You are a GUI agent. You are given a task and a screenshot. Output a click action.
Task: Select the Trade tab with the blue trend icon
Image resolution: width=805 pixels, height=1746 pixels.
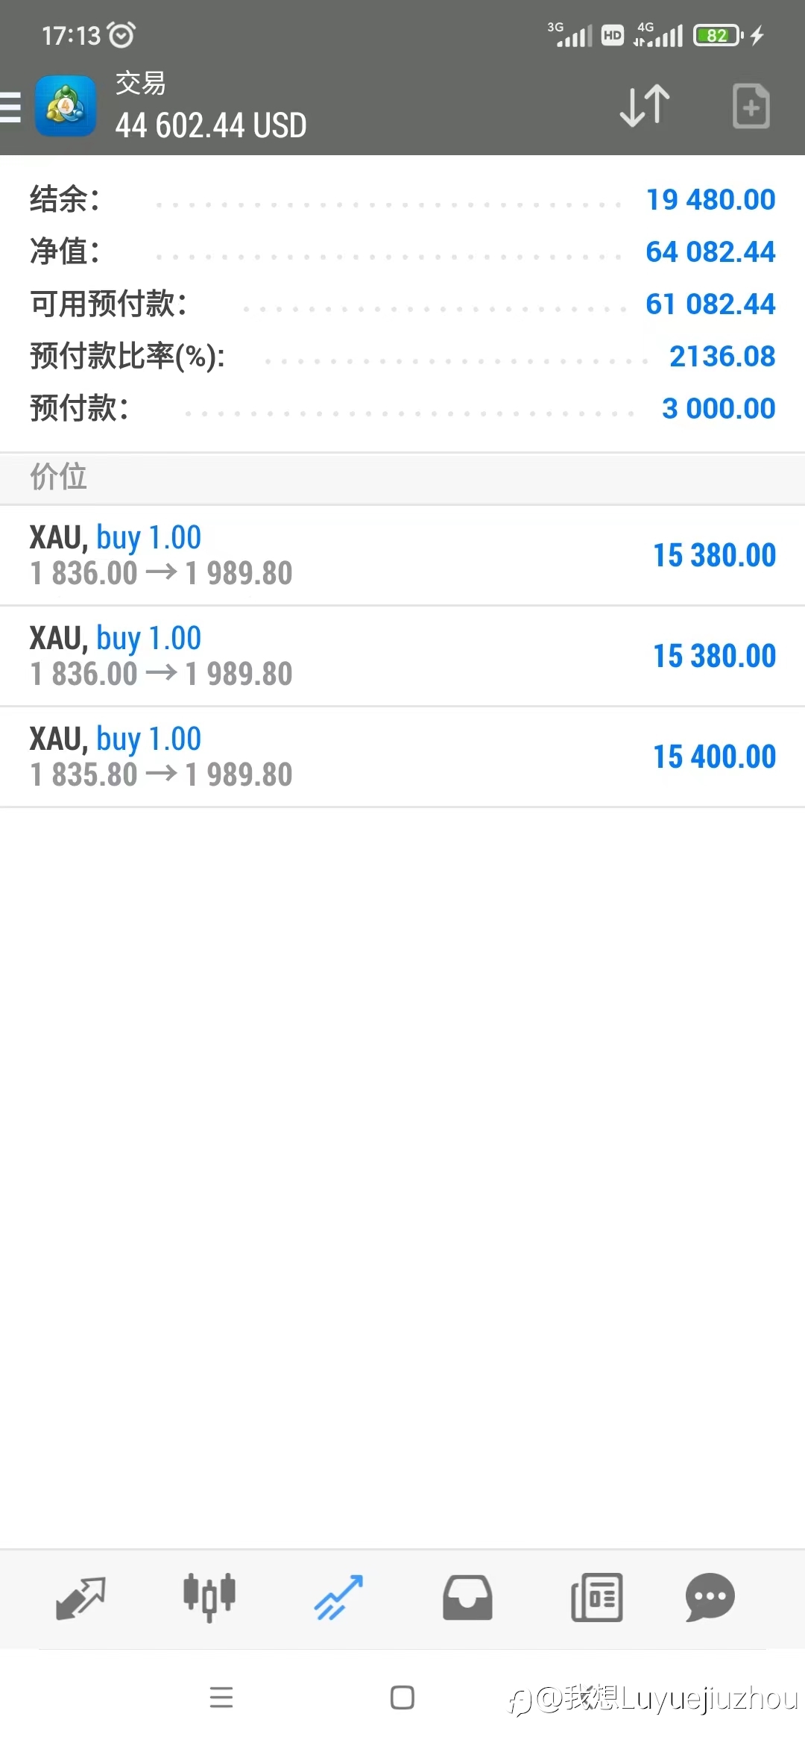coord(338,1598)
